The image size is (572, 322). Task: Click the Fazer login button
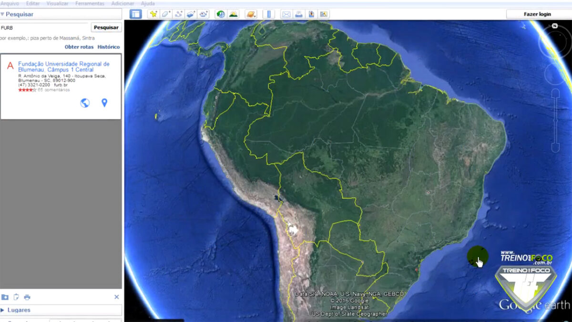coord(537,14)
